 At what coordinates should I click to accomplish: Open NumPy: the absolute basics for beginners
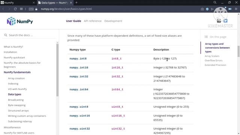click(x=22, y=65)
